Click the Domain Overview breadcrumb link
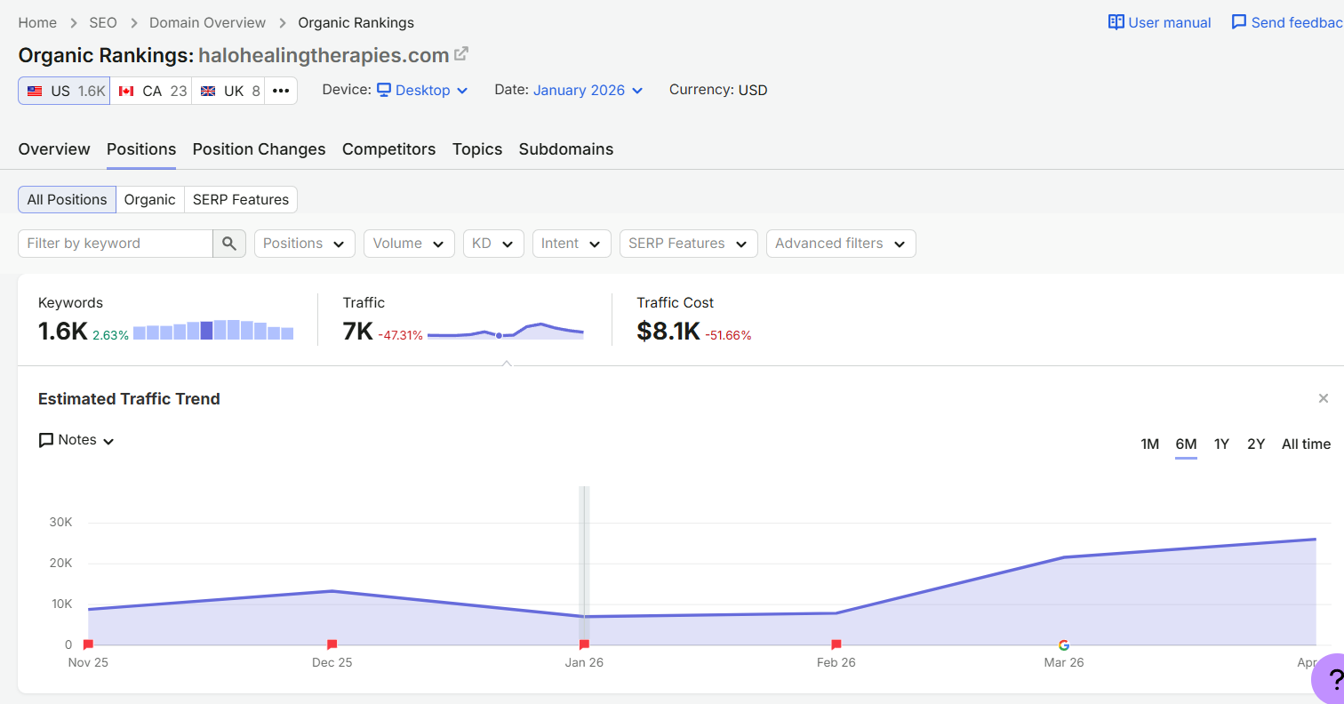The width and height of the screenshot is (1344, 704). (207, 22)
